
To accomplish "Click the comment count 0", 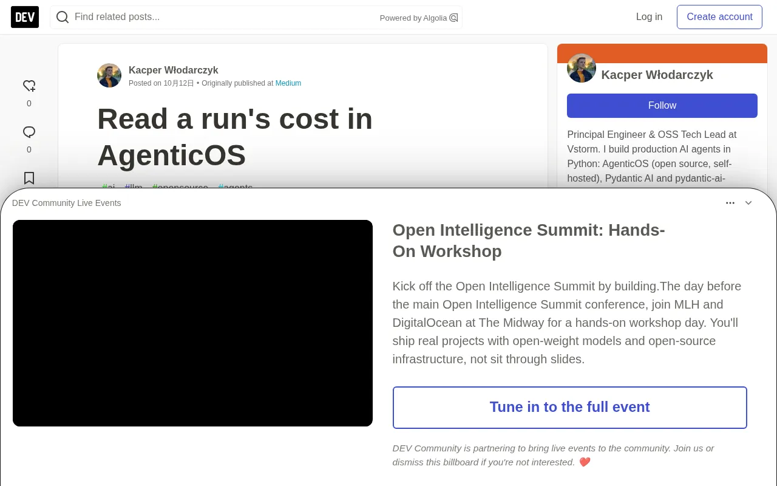I will (29, 149).
